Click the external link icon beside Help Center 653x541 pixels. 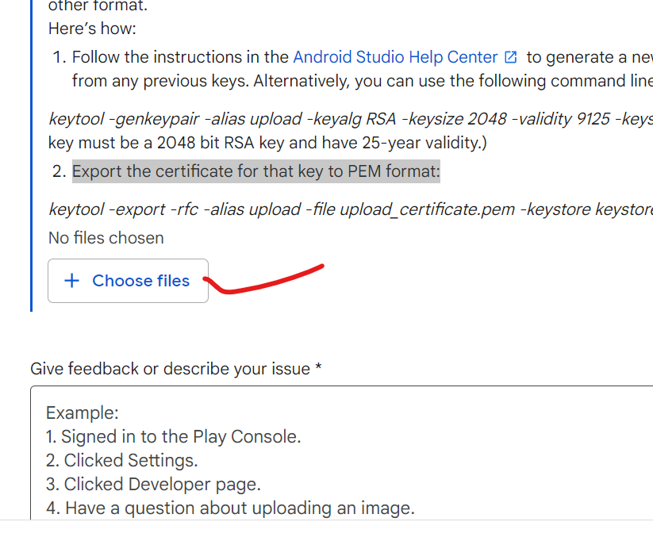click(x=512, y=57)
